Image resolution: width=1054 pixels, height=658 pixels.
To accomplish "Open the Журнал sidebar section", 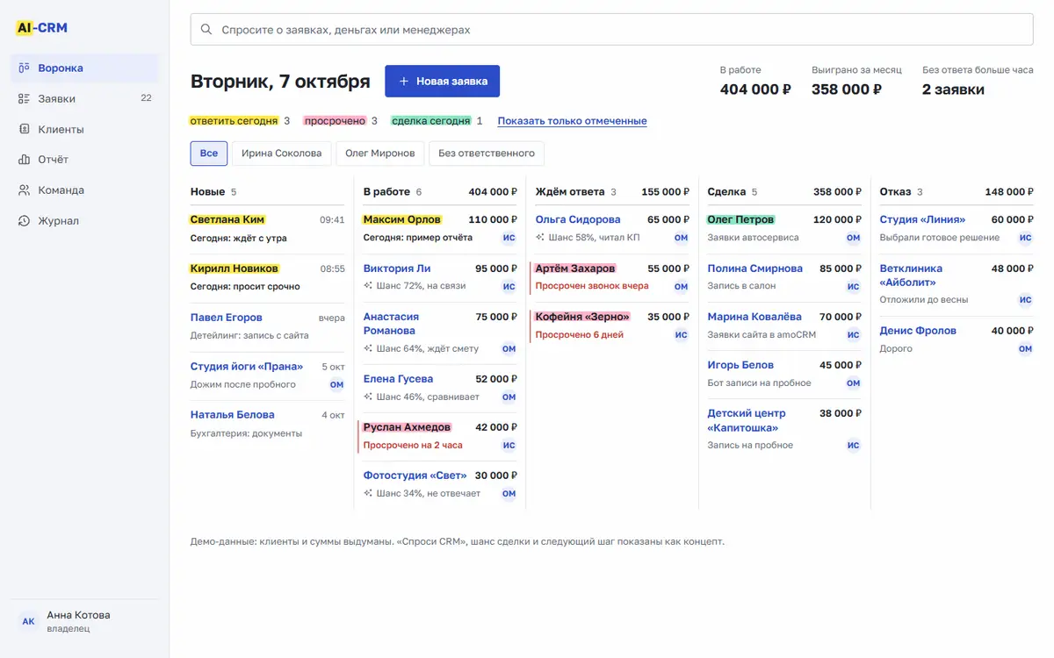I will pos(84,221).
